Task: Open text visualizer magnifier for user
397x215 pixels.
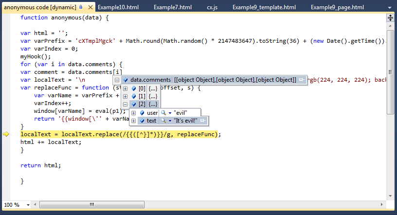Action: (163, 113)
